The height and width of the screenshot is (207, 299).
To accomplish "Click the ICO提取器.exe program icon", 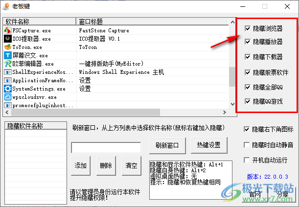I will 8,39.
